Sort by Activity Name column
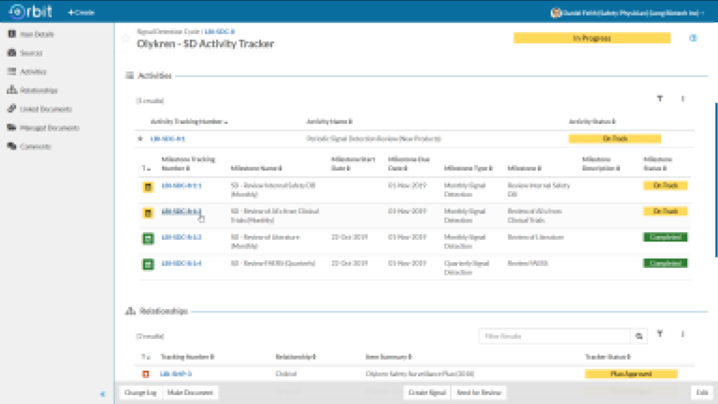 point(330,121)
